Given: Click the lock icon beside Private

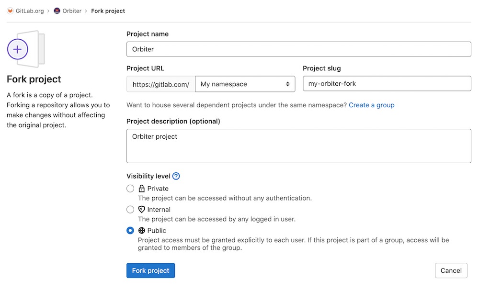Looking at the screenshot, I should [141, 188].
